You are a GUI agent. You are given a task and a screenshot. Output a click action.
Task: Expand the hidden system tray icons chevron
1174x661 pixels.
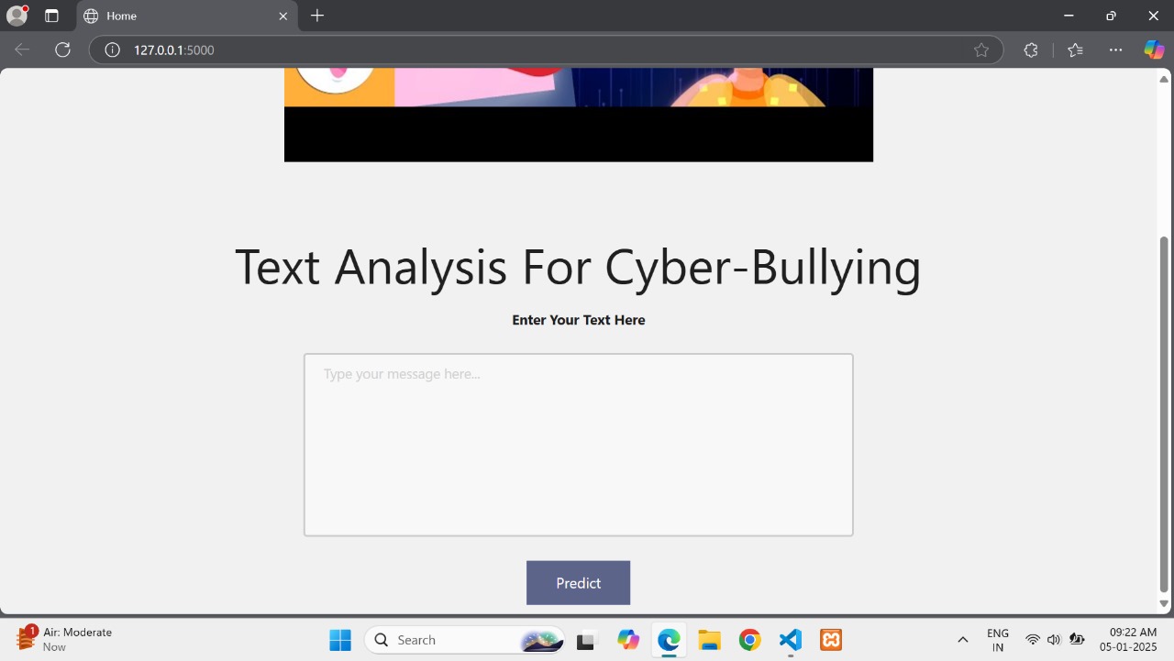click(962, 640)
